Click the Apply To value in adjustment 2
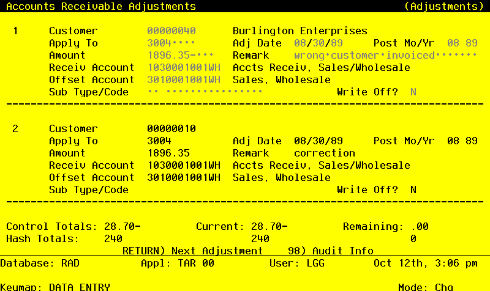The image size is (490, 291). click(159, 141)
